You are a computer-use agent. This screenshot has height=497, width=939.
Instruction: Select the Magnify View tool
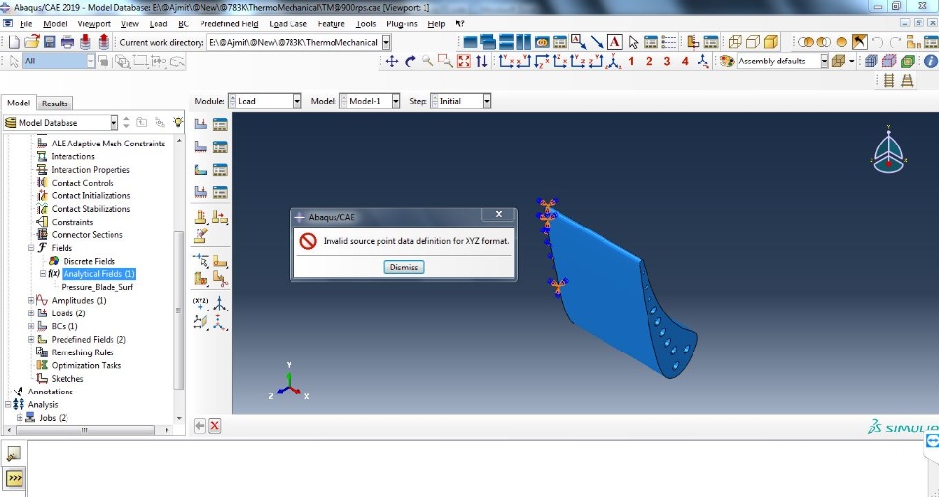pyautogui.click(x=427, y=61)
